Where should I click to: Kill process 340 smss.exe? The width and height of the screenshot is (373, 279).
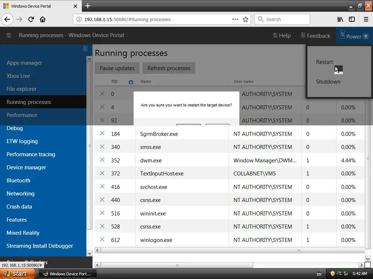[x=102, y=147]
